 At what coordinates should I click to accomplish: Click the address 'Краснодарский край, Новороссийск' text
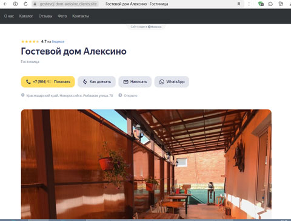[70, 95]
